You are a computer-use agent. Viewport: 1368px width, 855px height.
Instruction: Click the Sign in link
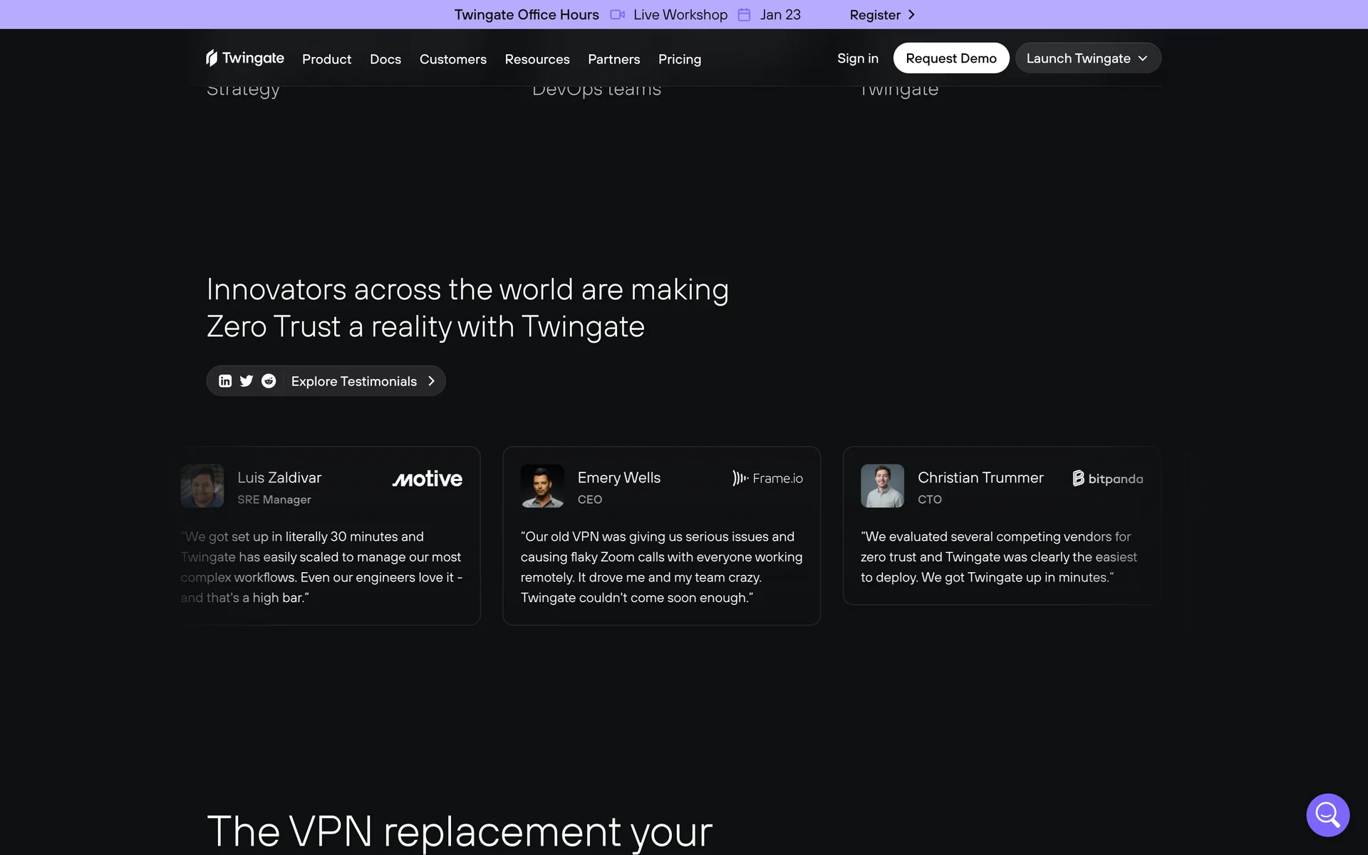click(x=857, y=58)
